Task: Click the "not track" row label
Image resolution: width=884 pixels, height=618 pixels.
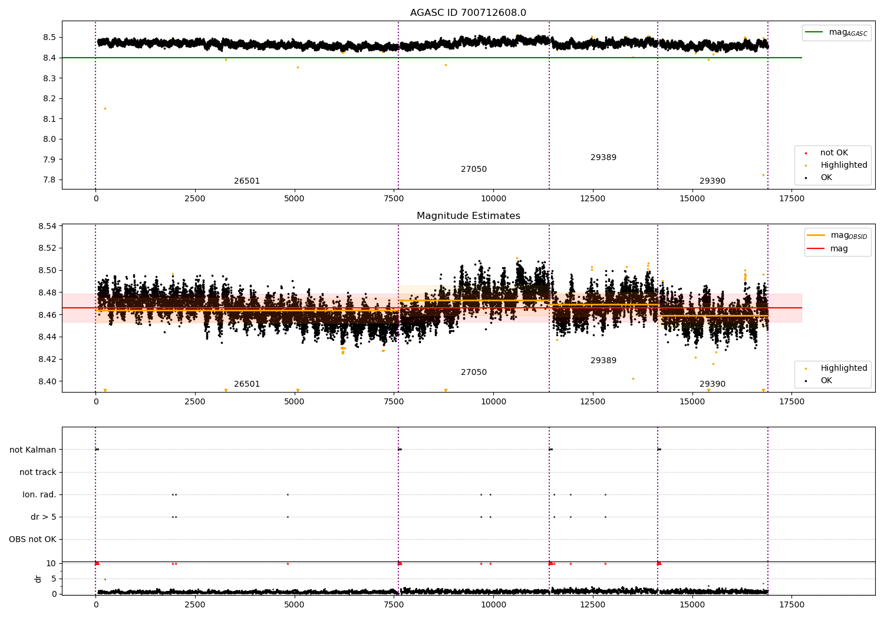Action: (x=38, y=473)
